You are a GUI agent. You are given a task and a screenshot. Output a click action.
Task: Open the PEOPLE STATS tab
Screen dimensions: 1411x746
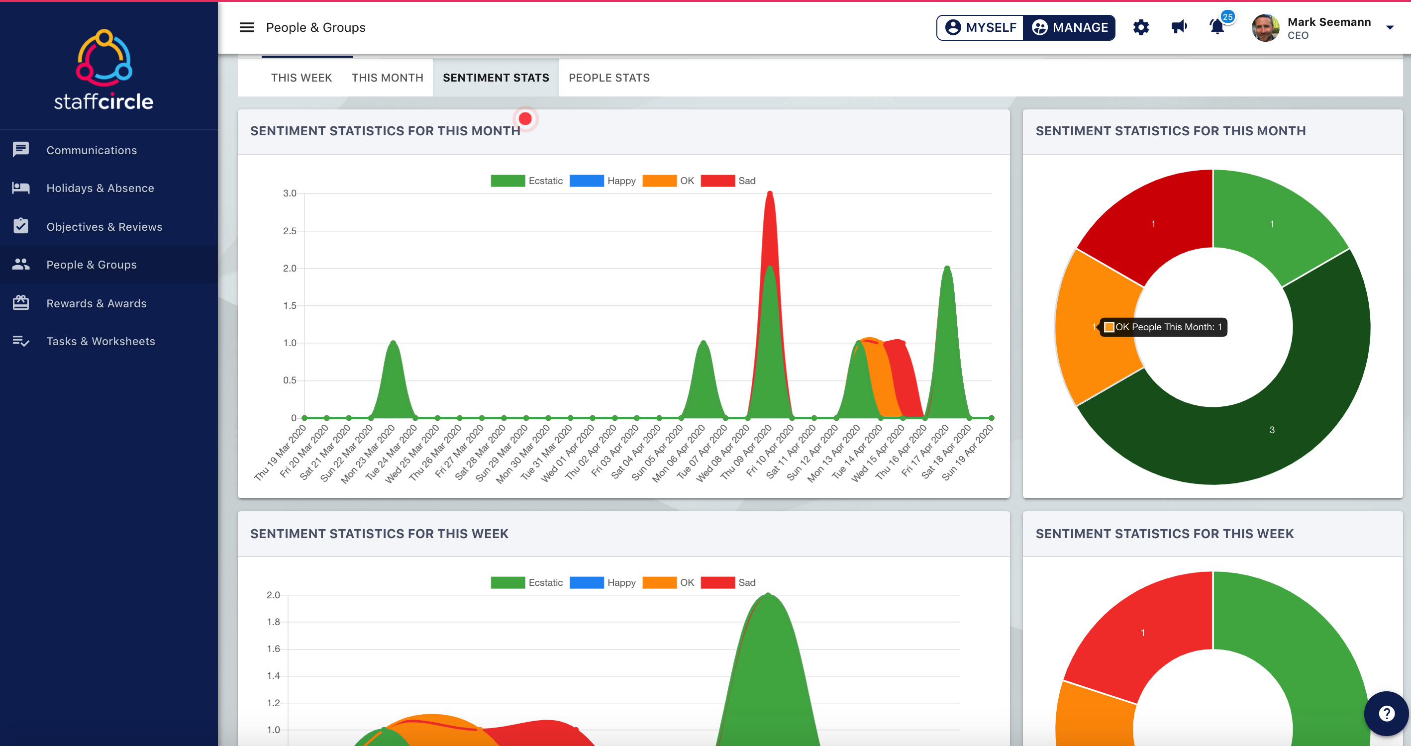[609, 78]
